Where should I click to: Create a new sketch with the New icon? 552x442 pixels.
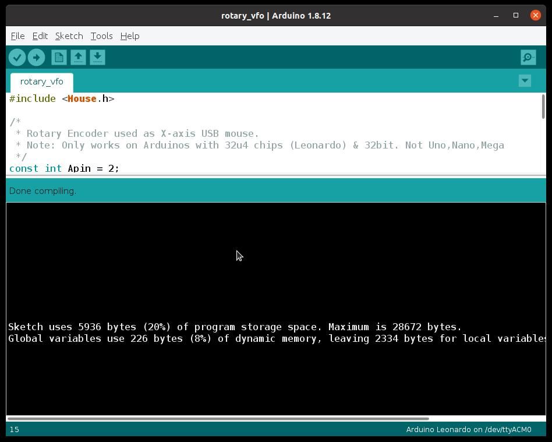[x=59, y=58]
